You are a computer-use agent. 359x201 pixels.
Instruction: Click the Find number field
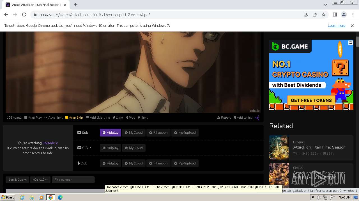tap(73, 180)
